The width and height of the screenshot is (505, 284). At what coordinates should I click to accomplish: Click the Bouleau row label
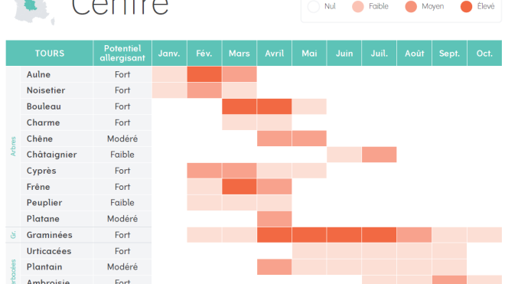(x=44, y=106)
